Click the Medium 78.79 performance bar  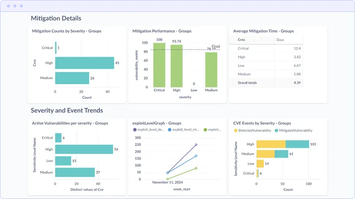tap(211, 70)
